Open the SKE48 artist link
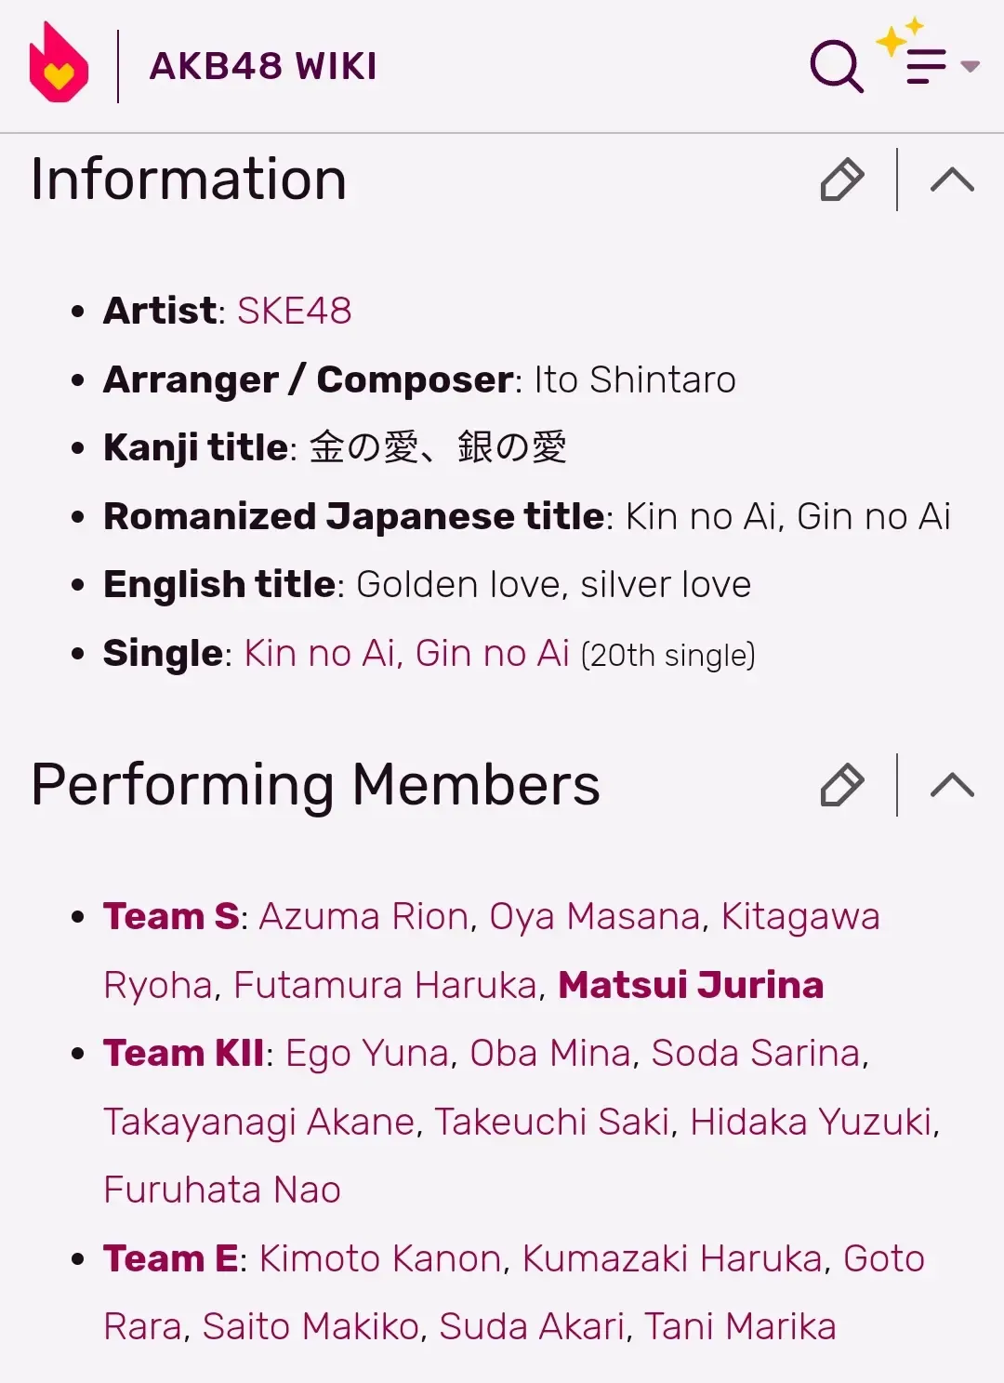Screen dimensions: 1004x1383 (x=295, y=311)
